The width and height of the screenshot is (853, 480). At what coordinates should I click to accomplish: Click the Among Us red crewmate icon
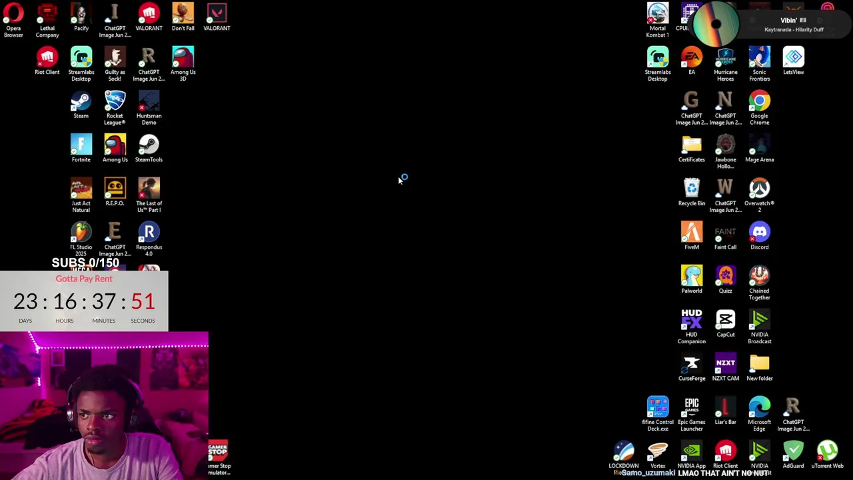coord(115,149)
